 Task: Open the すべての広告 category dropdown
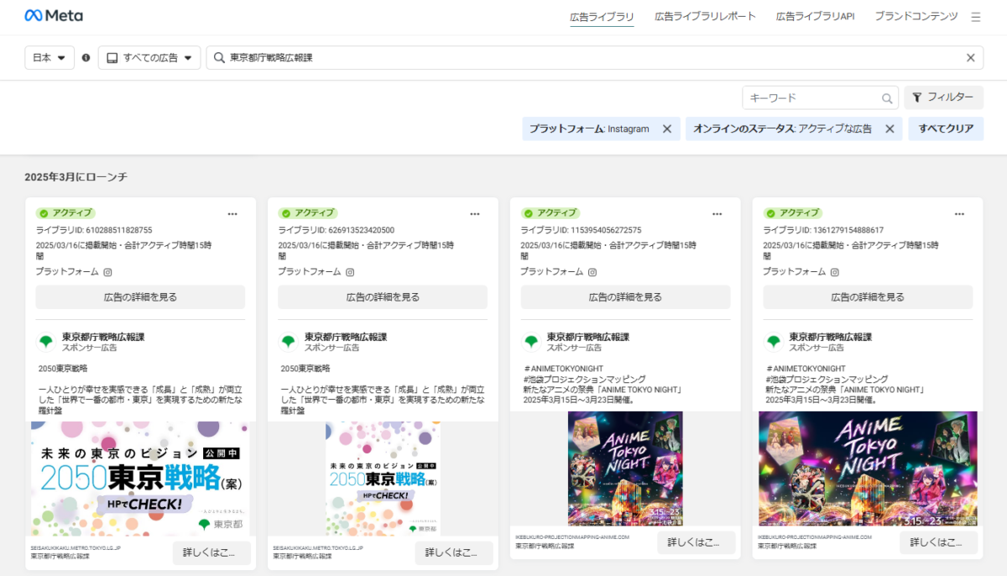click(x=149, y=58)
